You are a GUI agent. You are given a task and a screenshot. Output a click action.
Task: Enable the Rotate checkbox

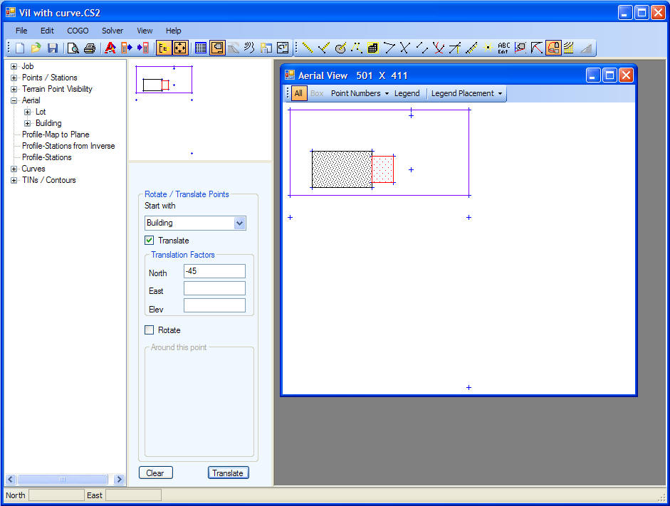click(x=150, y=330)
